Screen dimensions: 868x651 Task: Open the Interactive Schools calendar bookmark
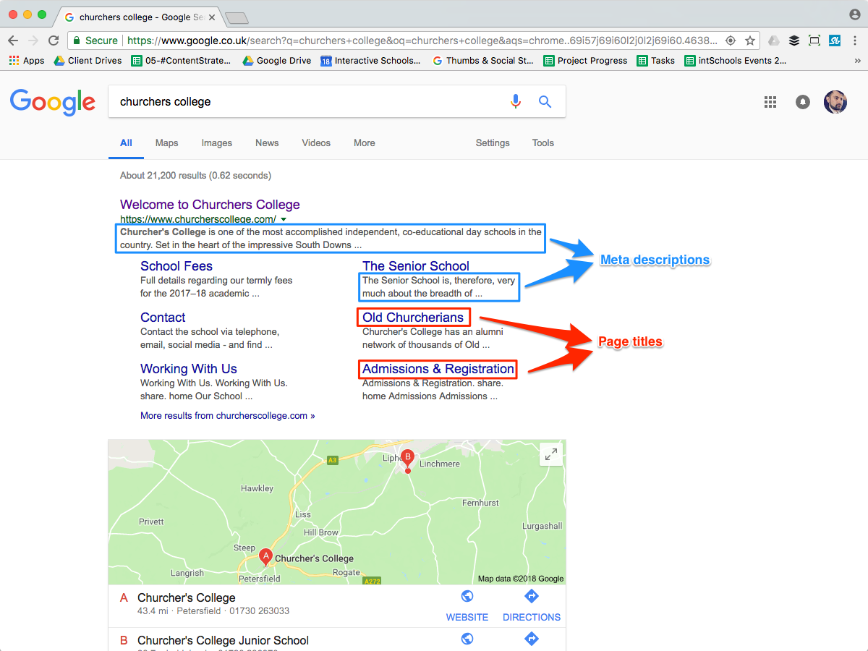click(x=370, y=61)
